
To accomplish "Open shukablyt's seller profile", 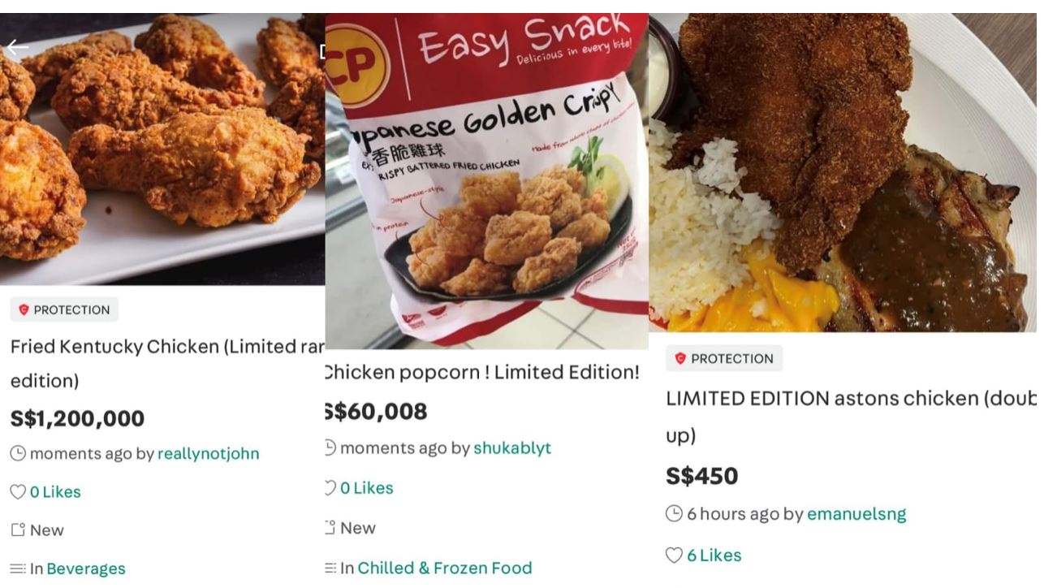I will pos(511,447).
